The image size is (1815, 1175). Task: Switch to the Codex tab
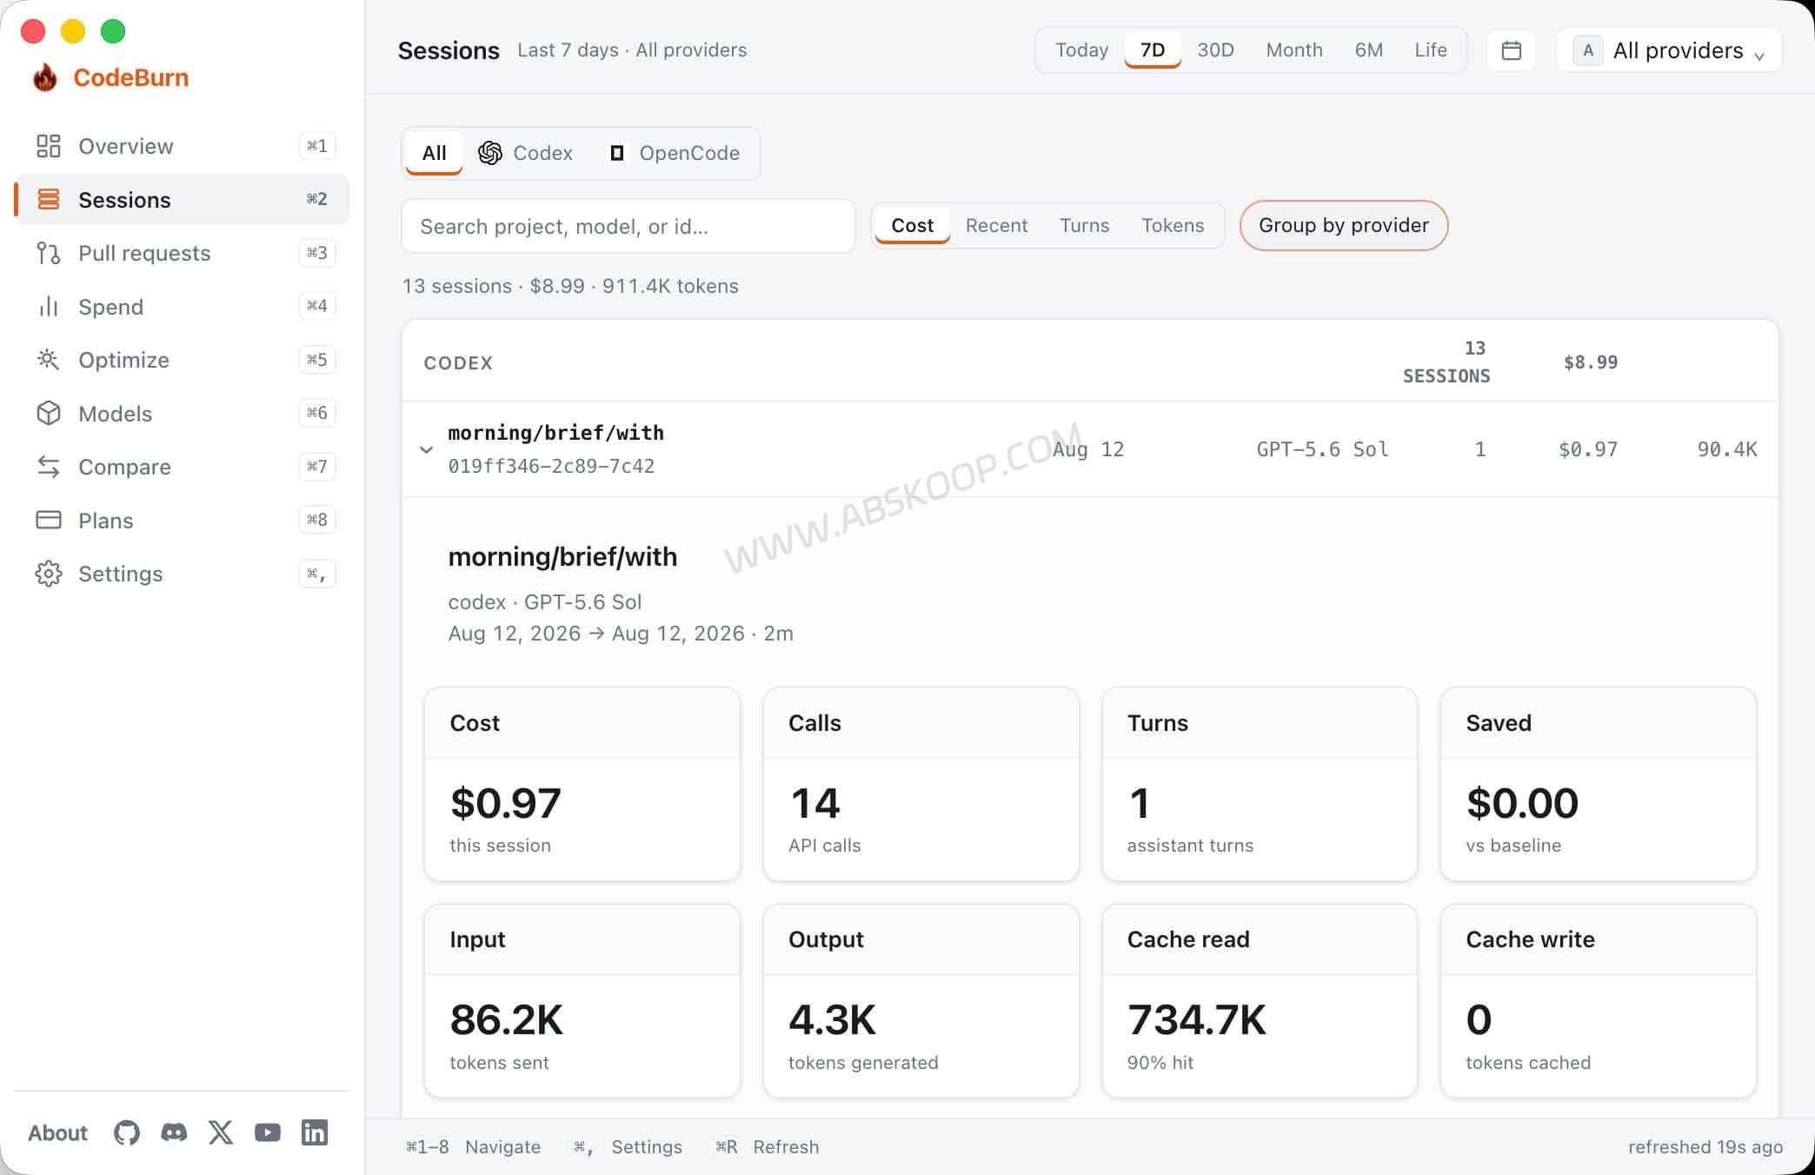pyautogui.click(x=526, y=153)
